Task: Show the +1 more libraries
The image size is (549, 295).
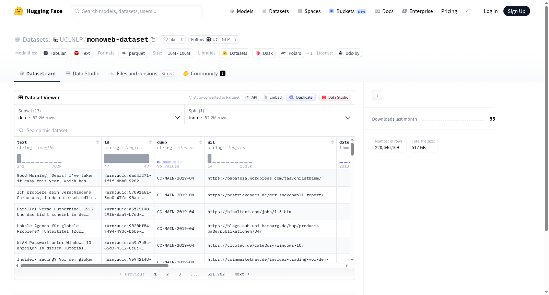Action: [309, 53]
